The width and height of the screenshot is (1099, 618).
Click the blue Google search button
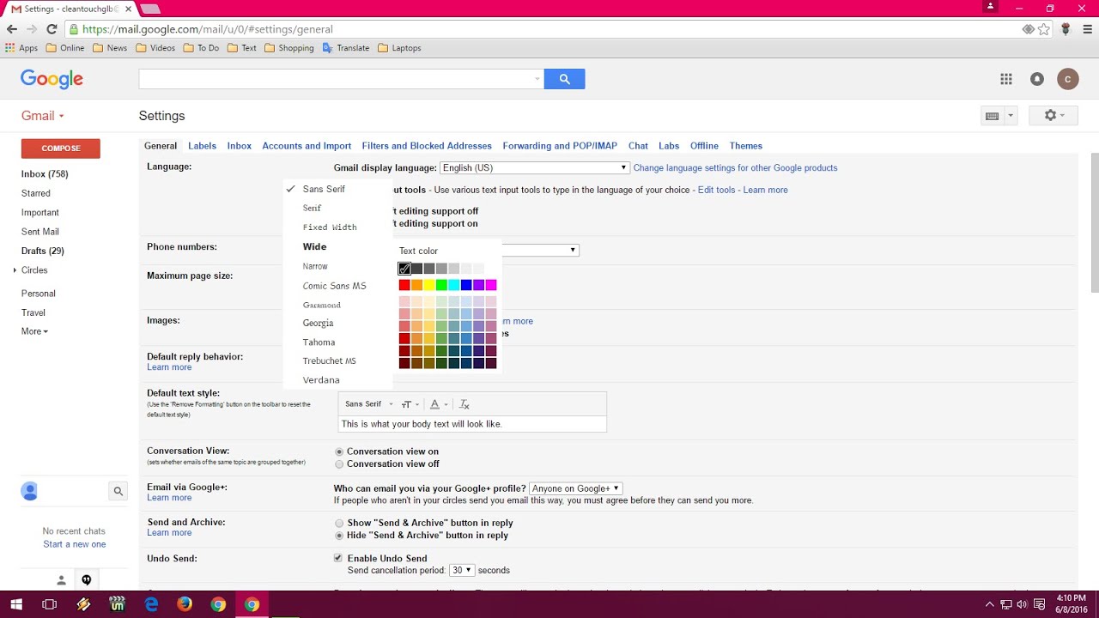click(x=564, y=79)
